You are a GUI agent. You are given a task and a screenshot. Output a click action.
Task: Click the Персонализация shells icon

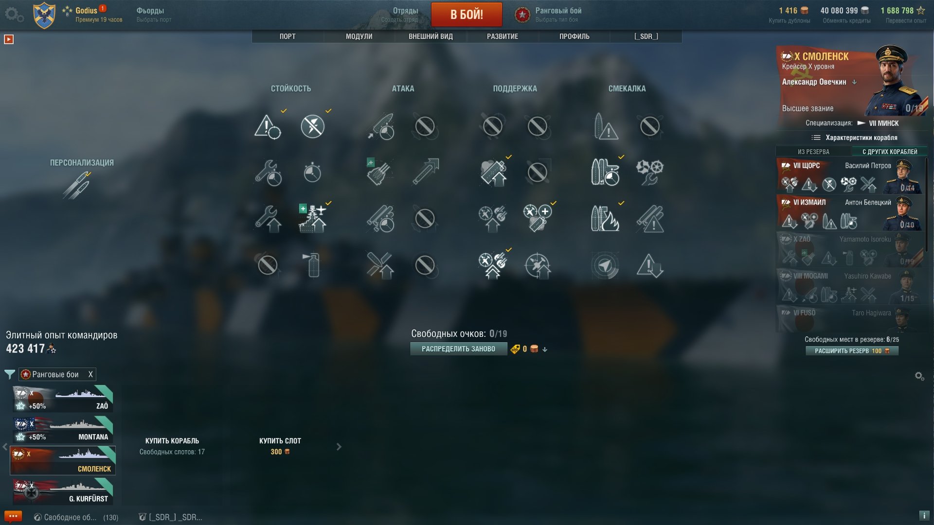pos(76,186)
